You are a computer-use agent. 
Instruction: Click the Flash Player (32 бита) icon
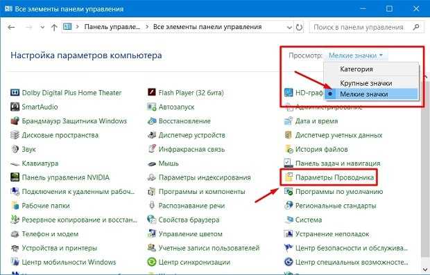pyautogui.click(x=152, y=93)
